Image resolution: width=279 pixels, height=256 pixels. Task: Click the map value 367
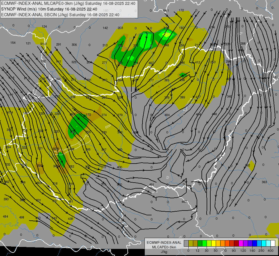point(104,150)
